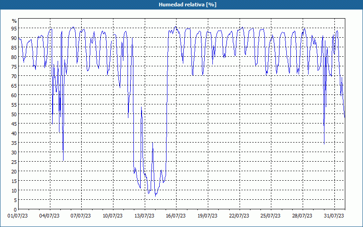Click the 60 value on the y-axis
This screenshot has width=363, height=227.
14,95
